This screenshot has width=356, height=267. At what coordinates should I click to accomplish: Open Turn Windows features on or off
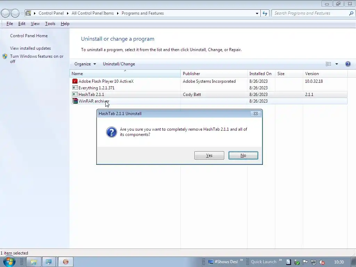pyautogui.click(x=37, y=59)
